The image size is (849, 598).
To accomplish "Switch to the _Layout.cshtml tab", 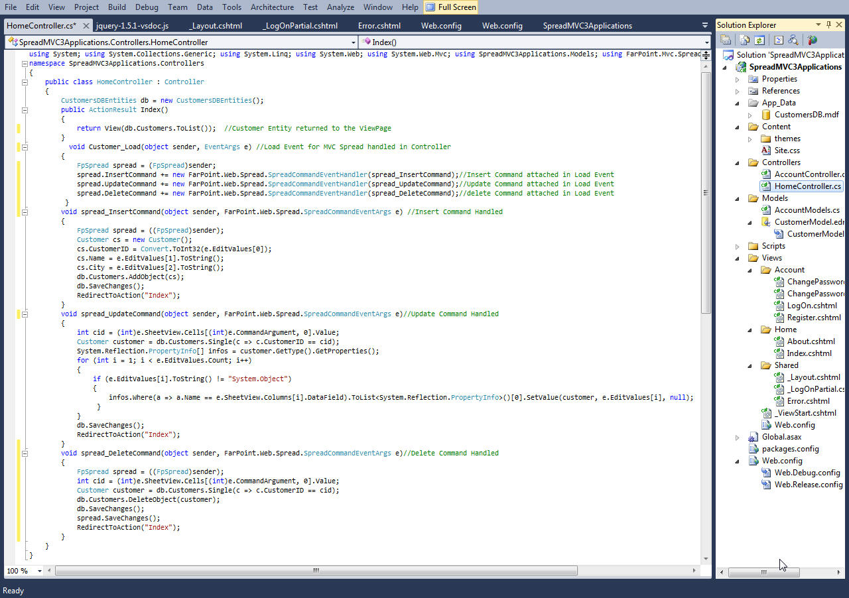I will [x=216, y=26].
